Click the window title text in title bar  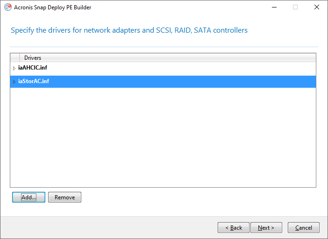(x=53, y=7)
